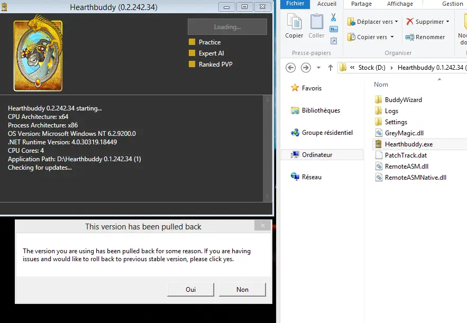Viewport: 467px width, 323px height.
Task: Click the 'OS Version' log line
Action: point(72,134)
